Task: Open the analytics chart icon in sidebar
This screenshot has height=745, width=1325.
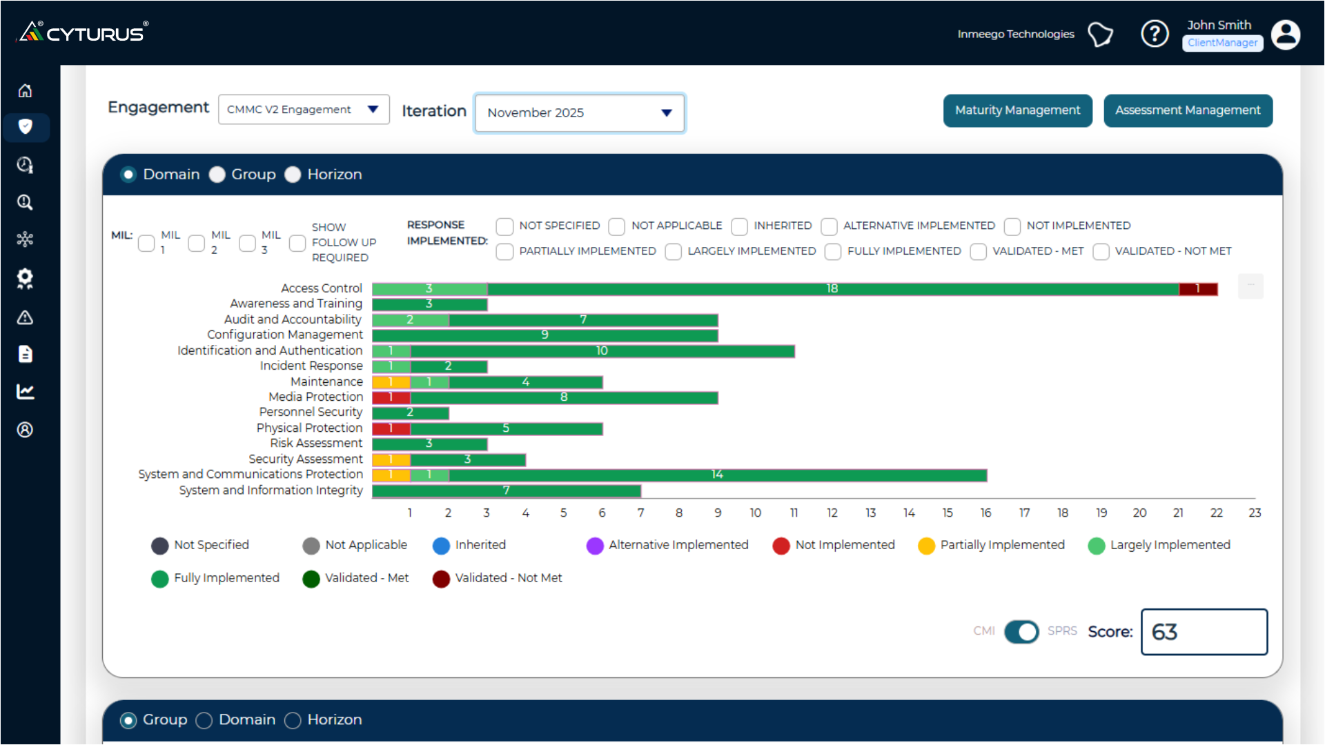Action: (x=26, y=391)
